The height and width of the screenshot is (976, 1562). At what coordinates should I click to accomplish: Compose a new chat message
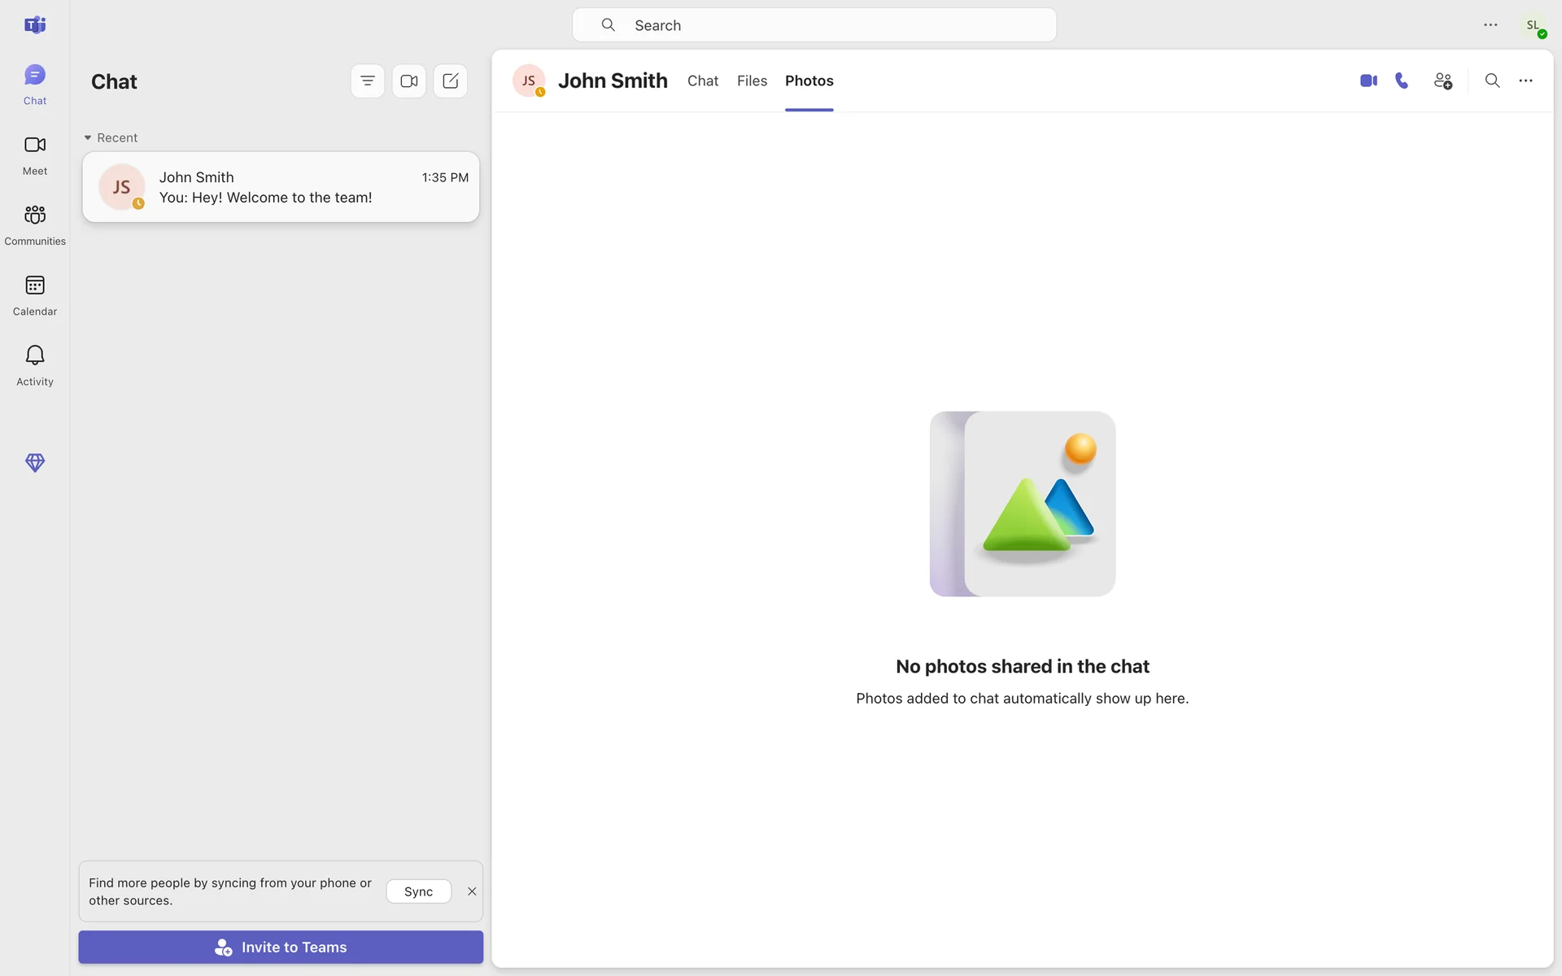coord(451,81)
